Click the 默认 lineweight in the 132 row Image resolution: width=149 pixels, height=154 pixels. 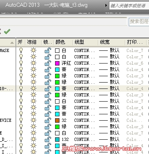pos(109,139)
